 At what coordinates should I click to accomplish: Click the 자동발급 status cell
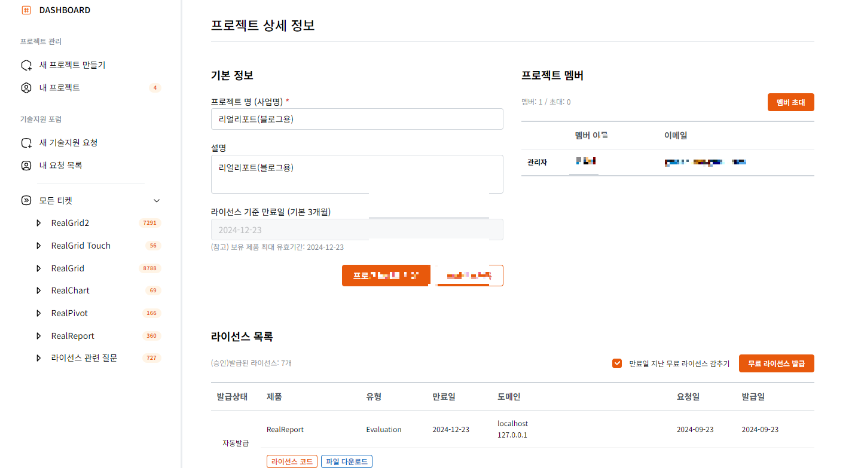[236, 443]
